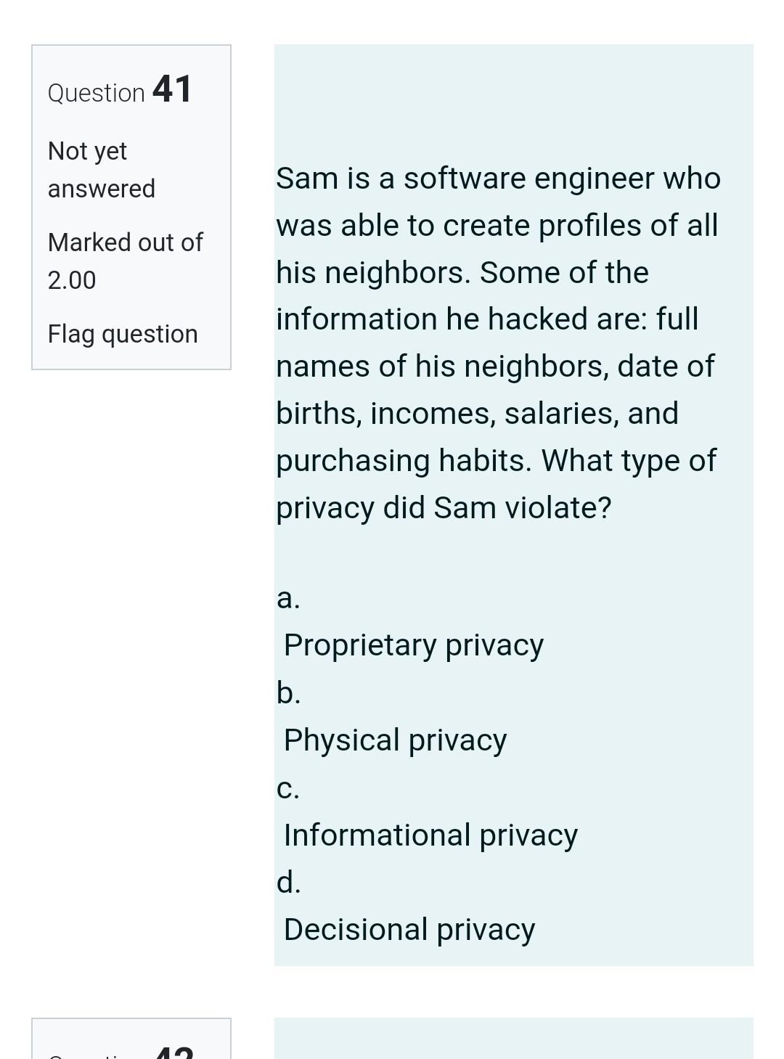Viewport: 784px width, 1059px height.
Task: Select Decisional privacy for question 41
Action: point(408,928)
